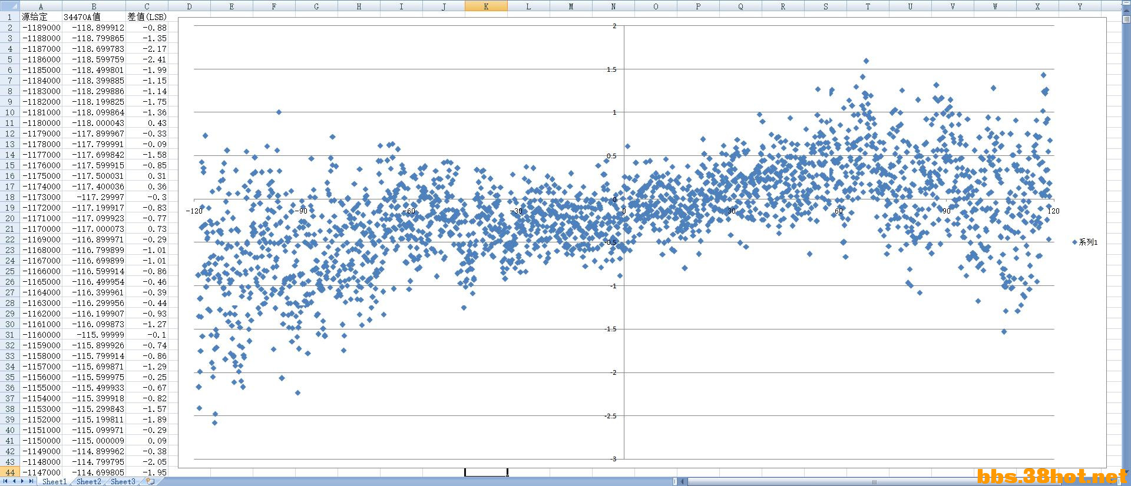Click the cell containing -2.05

147,462
